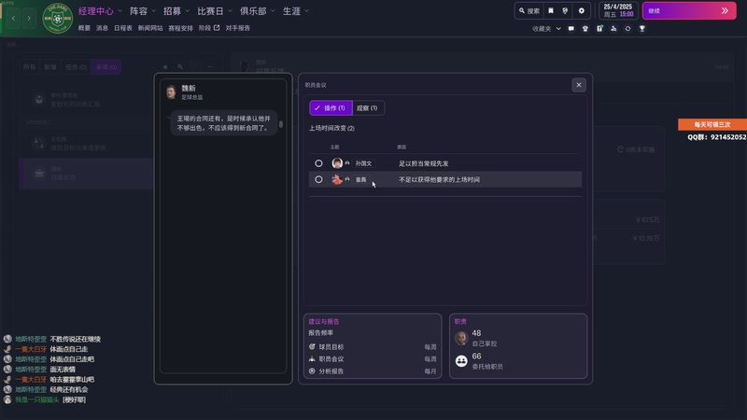Viewport: 747px width, 420px height.
Task: Open the 消息 submenu item
Action: point(102,28)
